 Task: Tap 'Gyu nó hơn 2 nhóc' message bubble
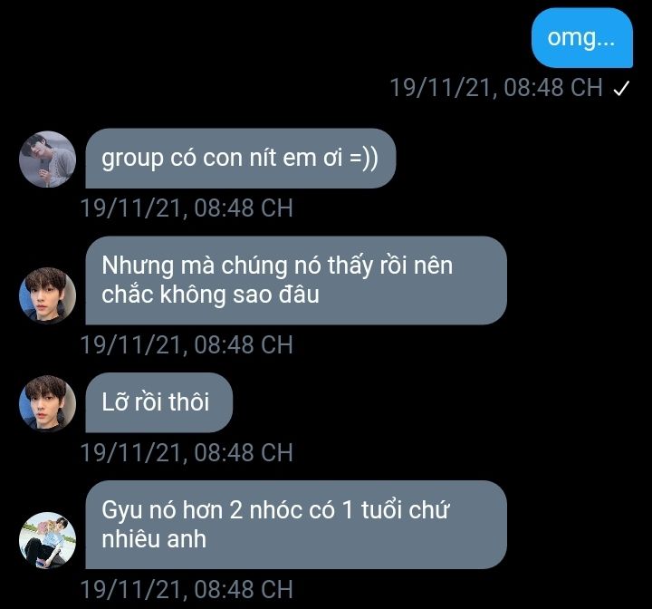[x=295, y=525]
